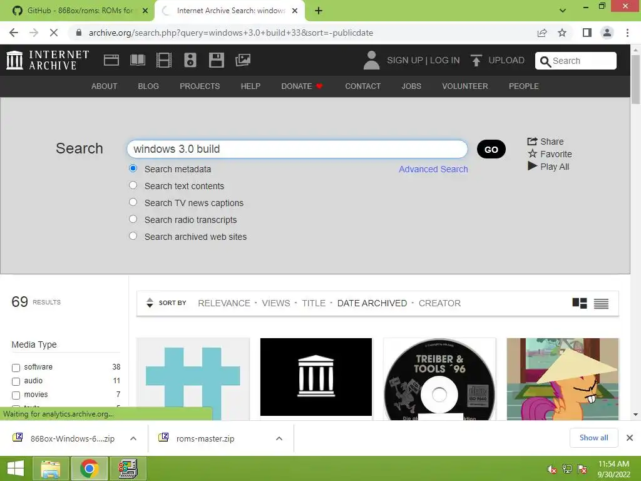Screen dimensions: 641x481
Task: Open a new browser tab
Action: coord(319,11)
